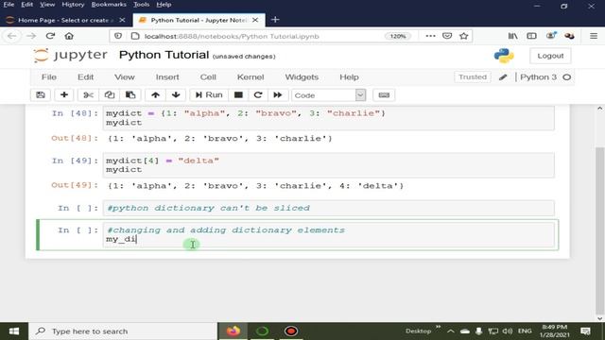This screenshot has height=340, width=605.
Task: Click the Logout button
Action: click(550, 56)
